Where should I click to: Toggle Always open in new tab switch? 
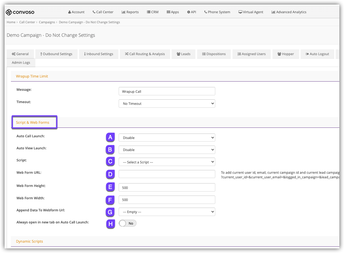point(127,223)
